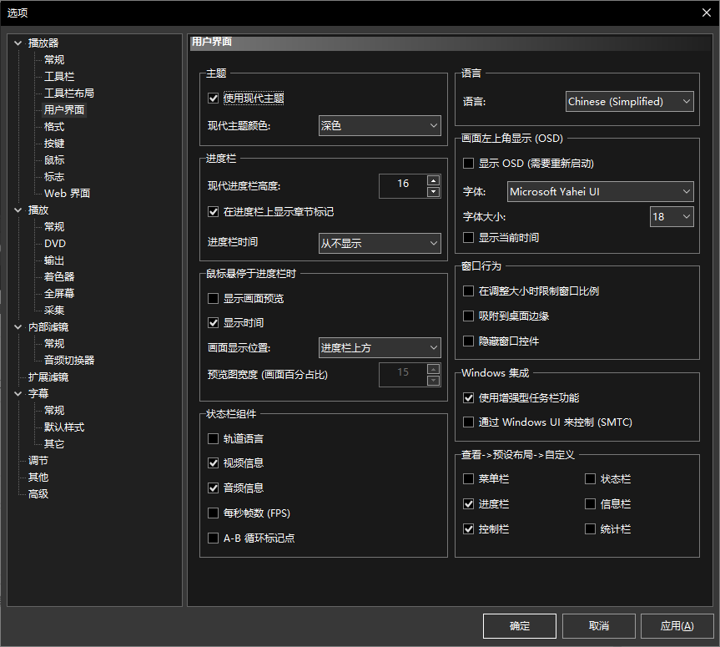
Task: Uncheck 使用现代主题 checkbox
Action: (213, 98)
